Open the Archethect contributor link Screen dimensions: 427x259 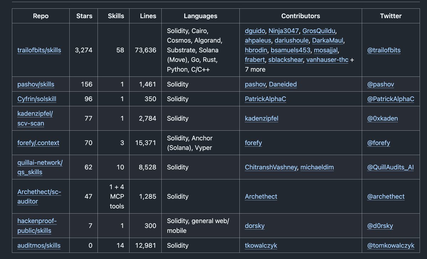261,197
